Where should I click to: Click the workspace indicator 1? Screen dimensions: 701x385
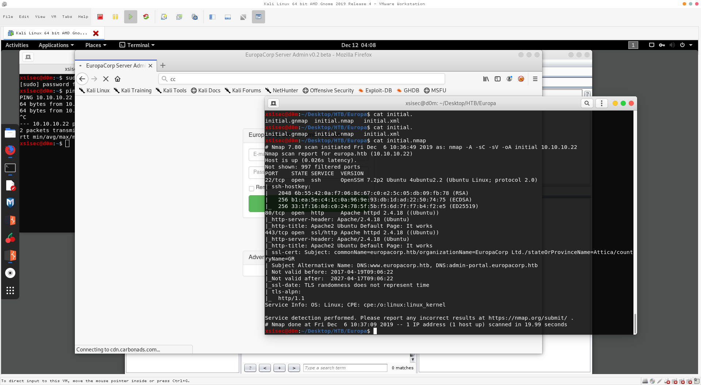[633, 45]
